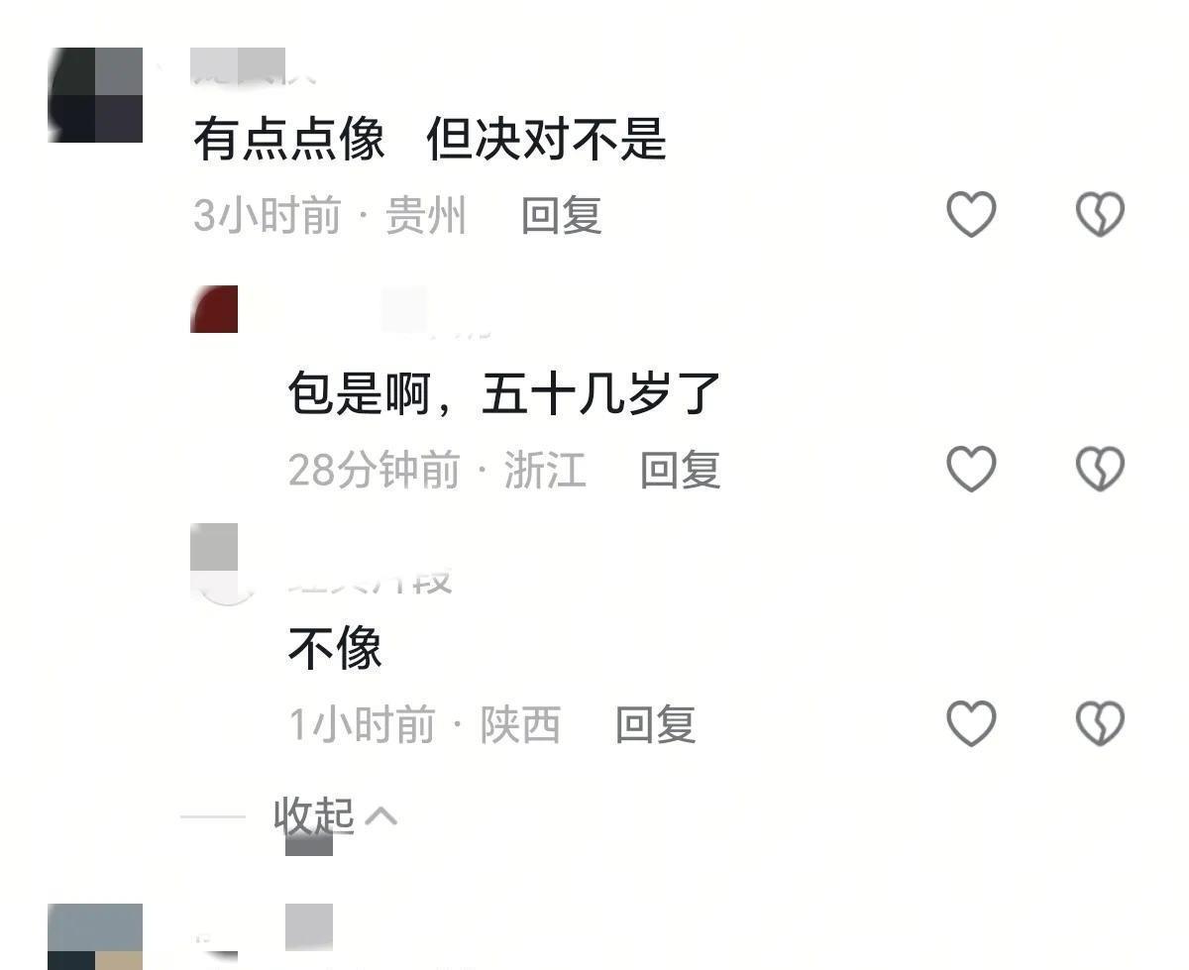Like the reply 不像
The width and height of the screenshot is (1189, 970).
(971, 723)
